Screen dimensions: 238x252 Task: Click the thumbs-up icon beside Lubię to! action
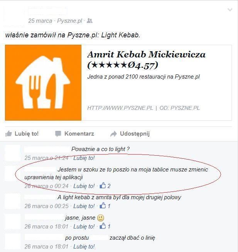tap(9, 134)
